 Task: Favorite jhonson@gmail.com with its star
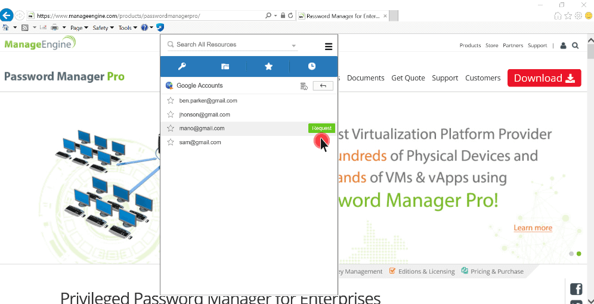[171, 114]
